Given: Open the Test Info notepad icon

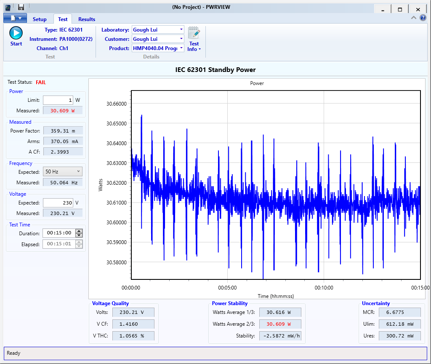Looking at the screenshot, I should point(194,33).
